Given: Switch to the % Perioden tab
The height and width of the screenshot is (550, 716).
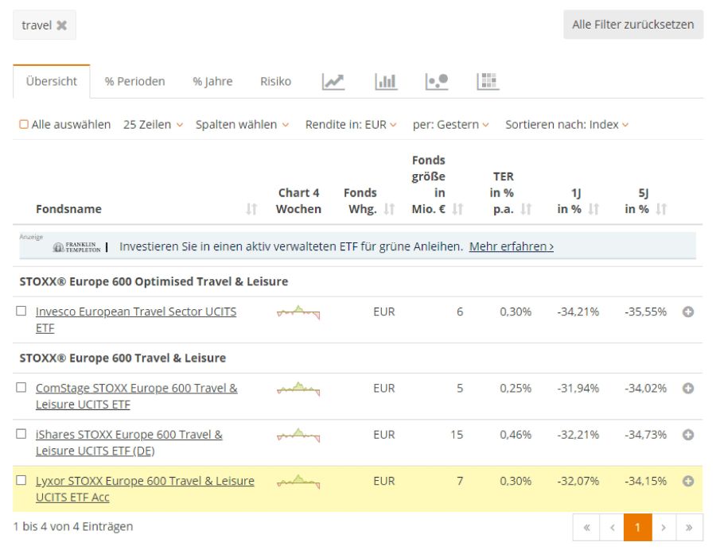Looking at the screenshot, I should pos(134,82).
